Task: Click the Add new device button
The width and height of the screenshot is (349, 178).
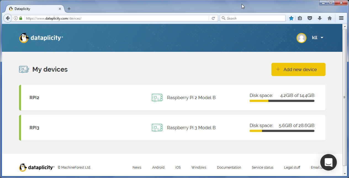Action: point(298,69)
